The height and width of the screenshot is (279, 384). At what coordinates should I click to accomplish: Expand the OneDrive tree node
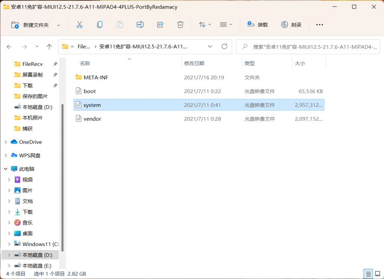[6, 142]
